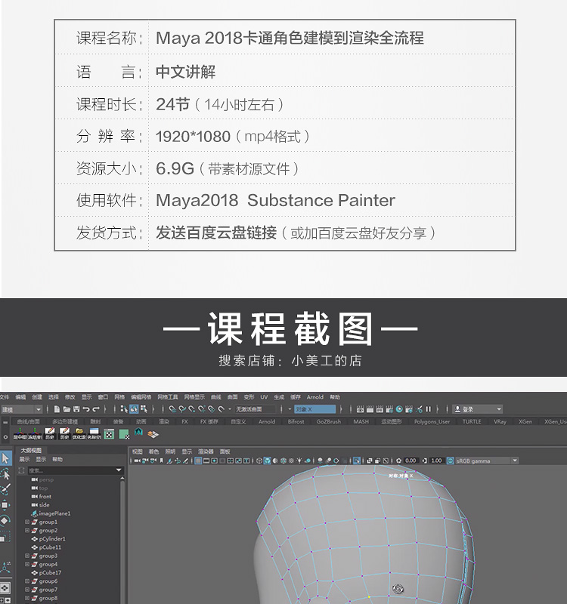The width and height of the screenshot is (567, 604).
Task: Click the first 历史 (history) shelf icon
Action: [50, 433]
